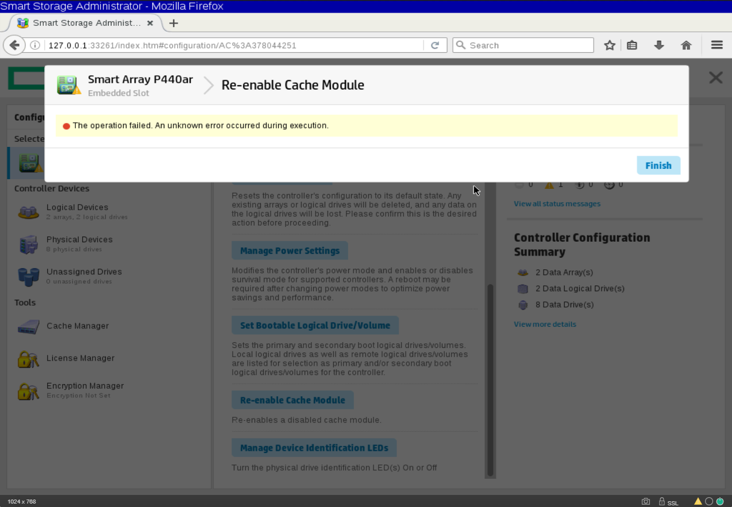Click the search magnifier icon
The image size is (732, 507).
point(460,45)
